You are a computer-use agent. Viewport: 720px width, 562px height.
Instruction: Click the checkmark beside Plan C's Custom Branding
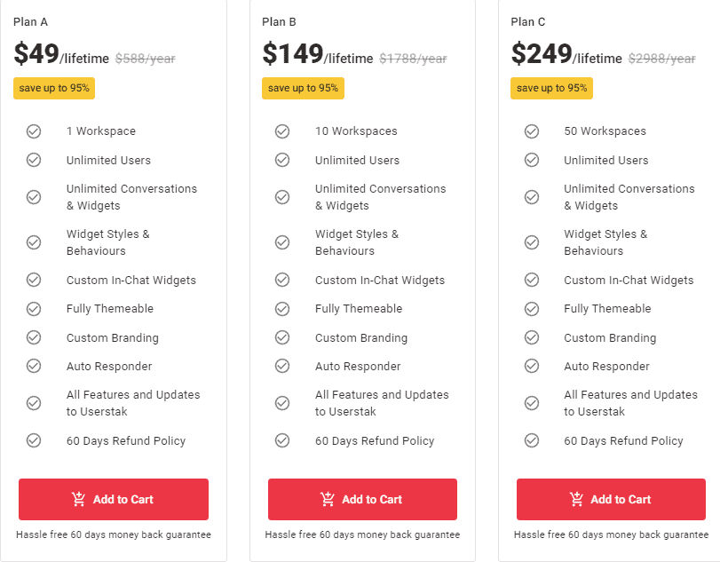(531, 337)
